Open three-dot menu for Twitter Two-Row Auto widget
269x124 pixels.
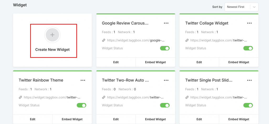point(166,80)
